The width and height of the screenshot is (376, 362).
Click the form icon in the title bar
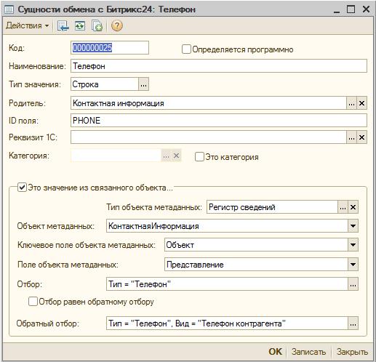click(9, 9)
